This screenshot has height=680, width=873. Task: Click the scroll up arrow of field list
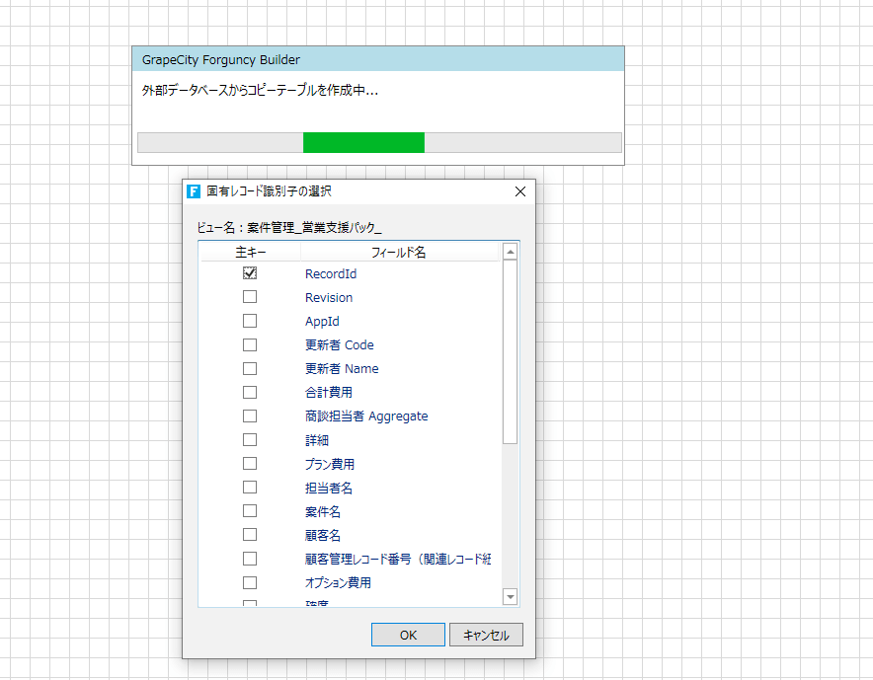point(510,252)
